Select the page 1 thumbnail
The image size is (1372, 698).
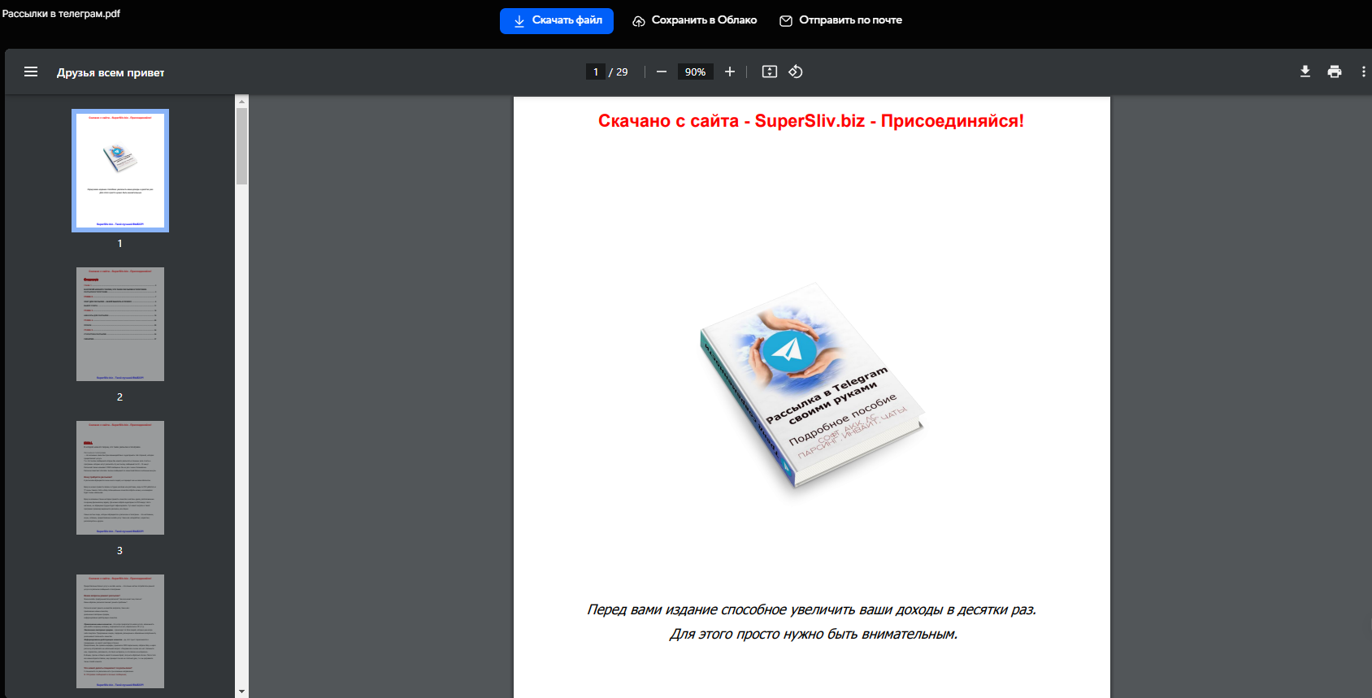coord(120,171)
